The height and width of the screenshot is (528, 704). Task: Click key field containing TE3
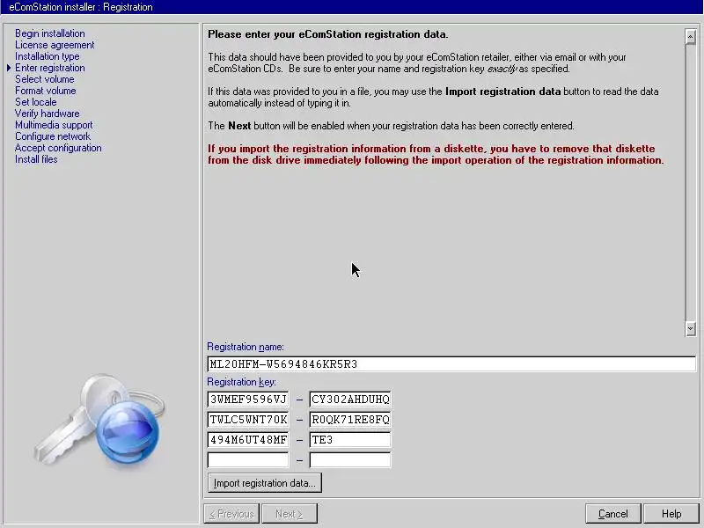pyautogui.click(x=350, y=439)
